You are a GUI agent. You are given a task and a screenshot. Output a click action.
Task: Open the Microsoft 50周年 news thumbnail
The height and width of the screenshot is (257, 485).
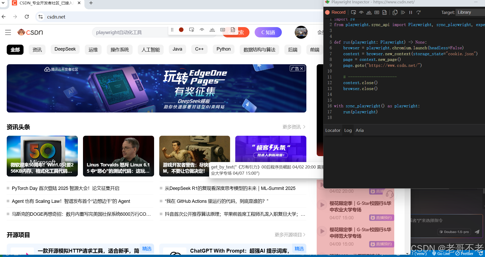pos(42,156)
